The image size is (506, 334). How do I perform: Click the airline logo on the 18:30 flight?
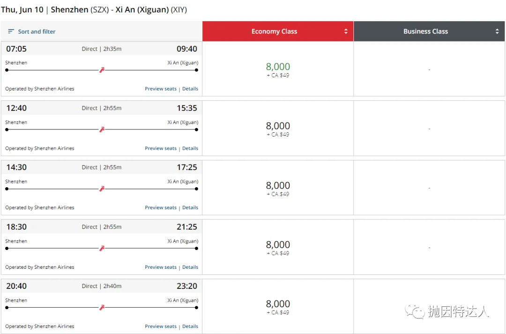click(102, 248)
